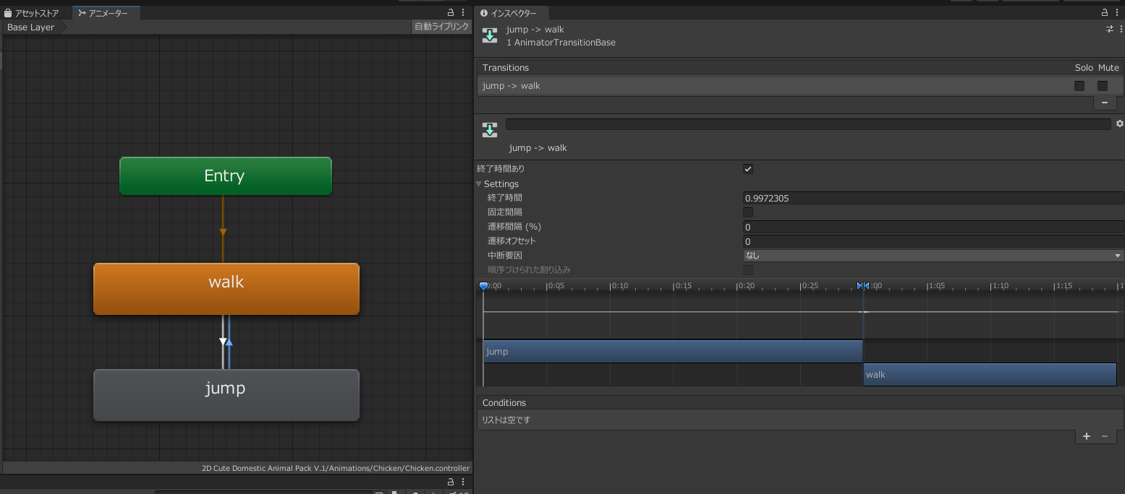Open the Animator panel three-dot menu
The image size is (1125, 494).
pyautogui.click(x=463, y=13)
